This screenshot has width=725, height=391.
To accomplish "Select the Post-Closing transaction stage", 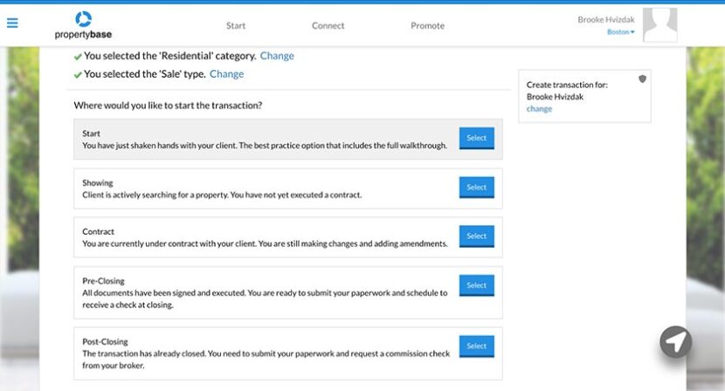I will tap(476, 346).
